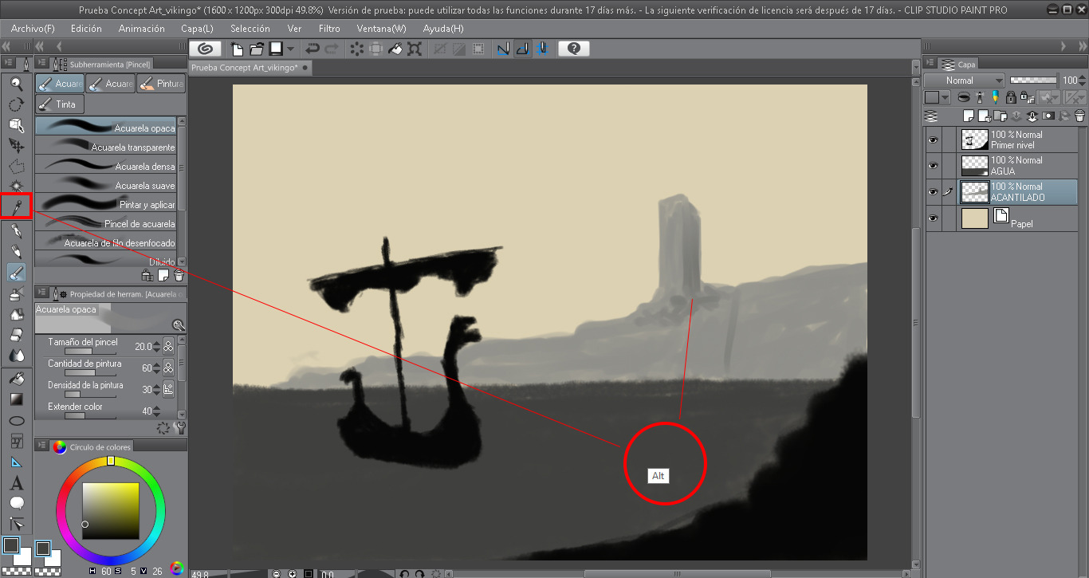Select the Move layer tool
Viewport: 1089px width, 578px height.
[16, 146]
